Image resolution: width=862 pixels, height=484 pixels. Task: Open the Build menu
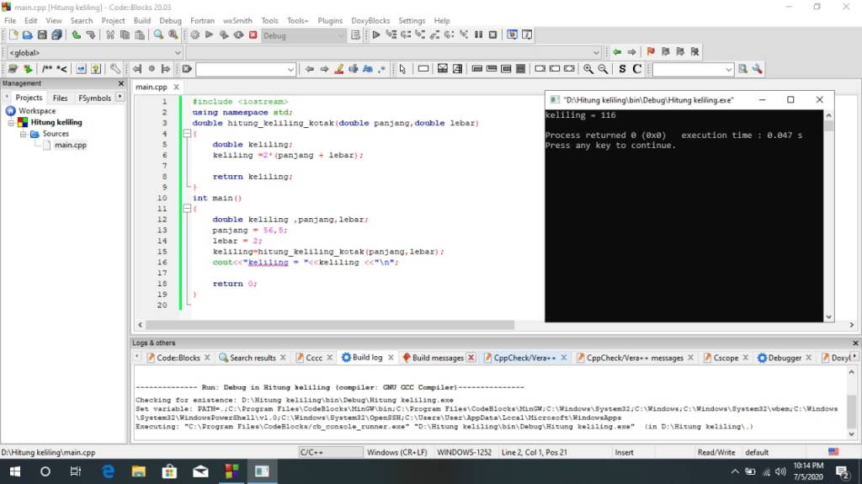coord(142,20)
